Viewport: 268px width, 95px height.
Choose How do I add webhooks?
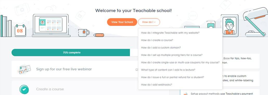pos(157,85)
